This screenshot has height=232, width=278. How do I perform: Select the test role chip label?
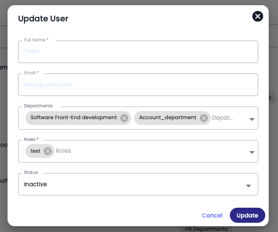(x=35, y=151)
